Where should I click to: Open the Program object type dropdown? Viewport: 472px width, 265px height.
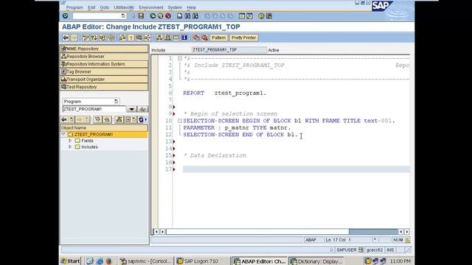coord(117,102)
